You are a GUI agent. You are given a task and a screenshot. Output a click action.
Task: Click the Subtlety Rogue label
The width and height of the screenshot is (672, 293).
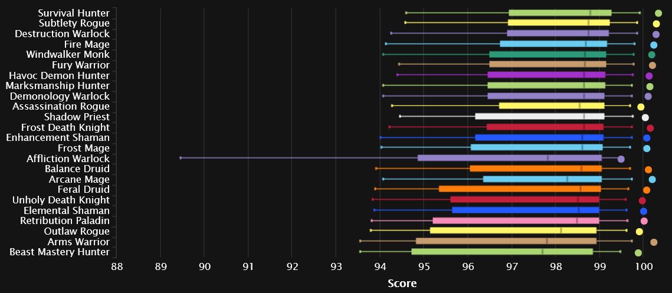74,23
